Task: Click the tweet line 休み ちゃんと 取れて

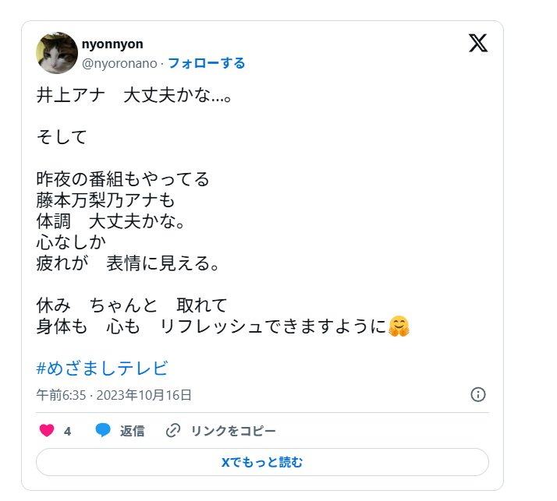Action: pyautogui.click(x=131, y=305)
